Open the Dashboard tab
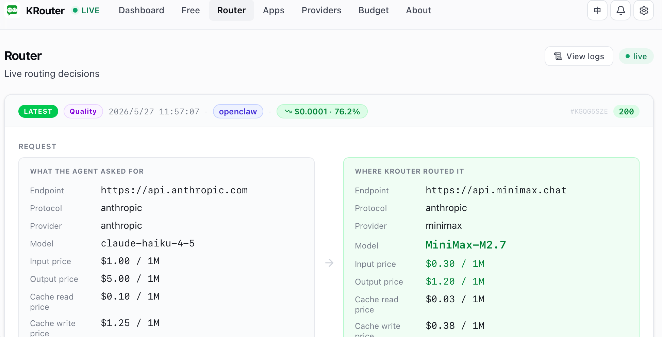 (x=141, y=10)
